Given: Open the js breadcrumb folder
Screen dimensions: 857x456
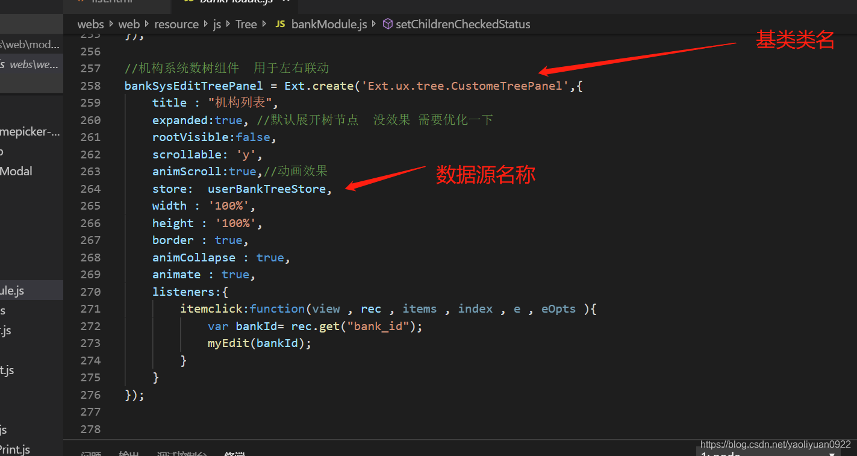Looking at the screenshot, I should [x=217, y=24].
